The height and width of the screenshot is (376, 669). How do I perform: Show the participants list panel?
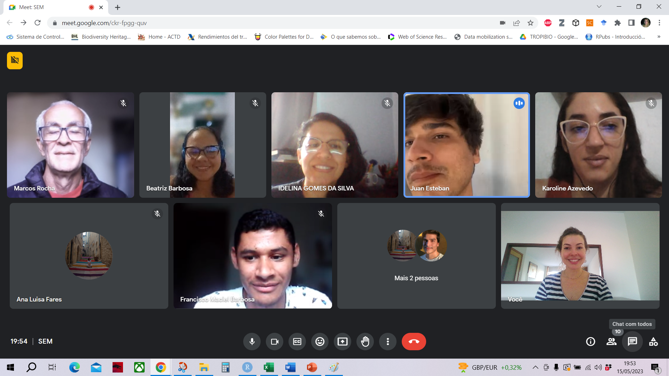click(611, 342)
